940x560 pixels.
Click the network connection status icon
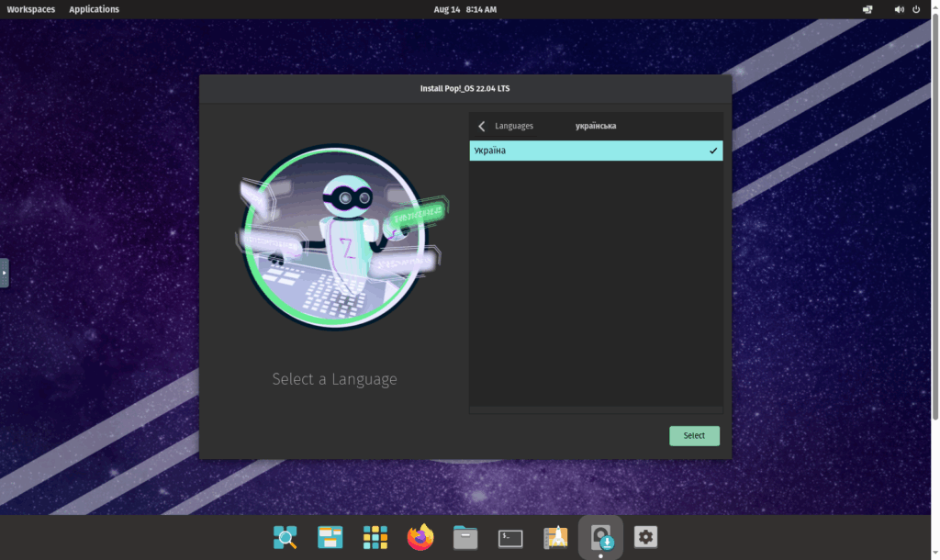[x=867, y=9]
